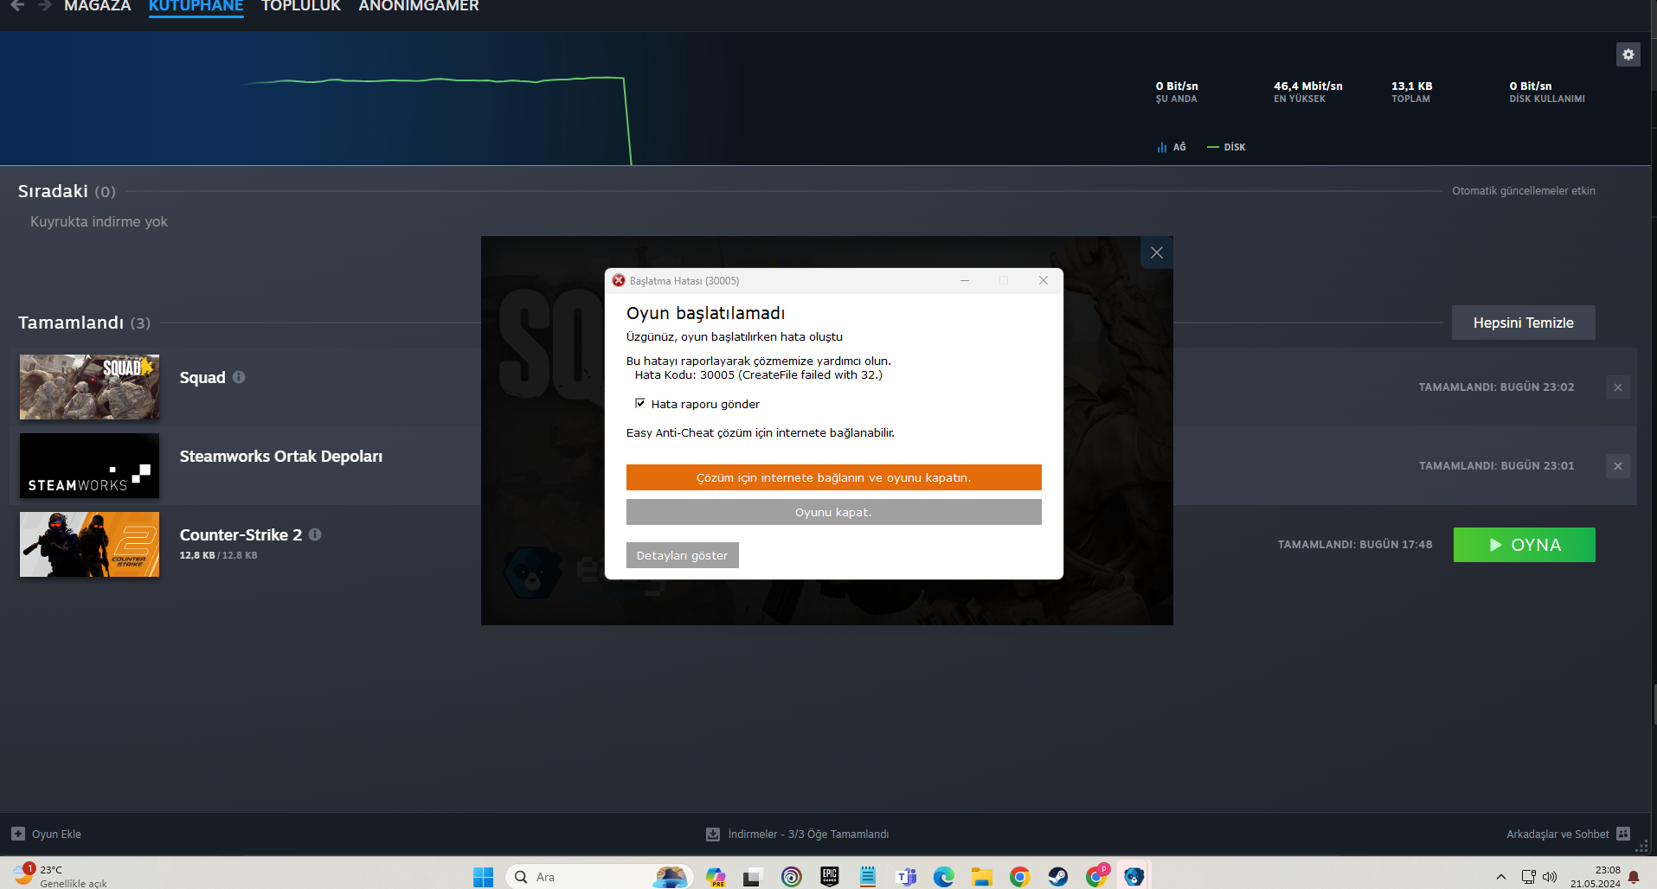Image resolution: width=1657 pixels, height=889 pixels.
Task: Go forward with the right arrow
Action: tap(45, 5)
